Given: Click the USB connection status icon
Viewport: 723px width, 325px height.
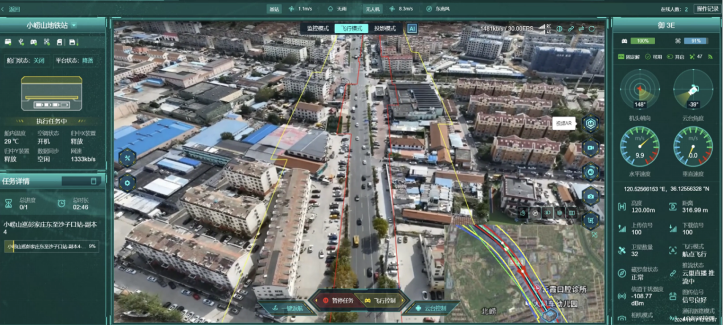Looking at the screenshot, I should [x=21, y=42].
